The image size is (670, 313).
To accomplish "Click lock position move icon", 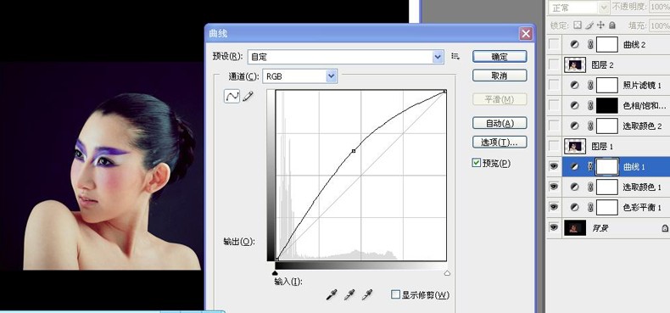I will tap(600, 25).
